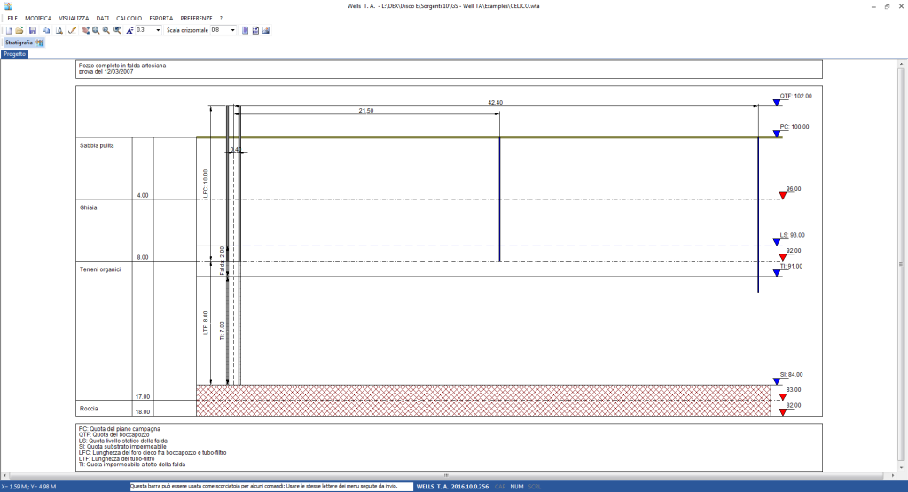Open print preview icon
The image size is (908, 492).
[x=59, y=30]
